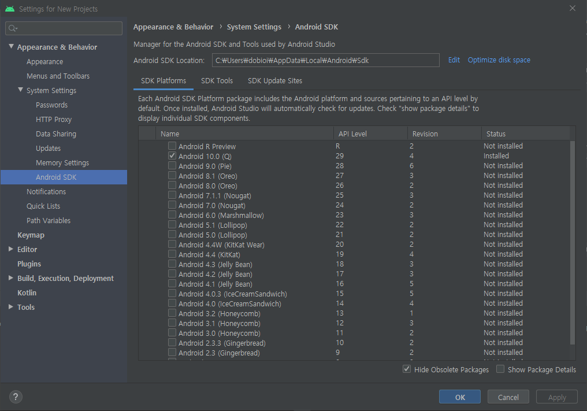Select the Android 4.2 (Jelly Bean) row name
This screenshot has height=411, width=587.
tap(216, 274)
